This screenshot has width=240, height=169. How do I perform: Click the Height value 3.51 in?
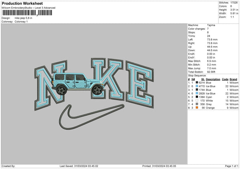(234, 10)
